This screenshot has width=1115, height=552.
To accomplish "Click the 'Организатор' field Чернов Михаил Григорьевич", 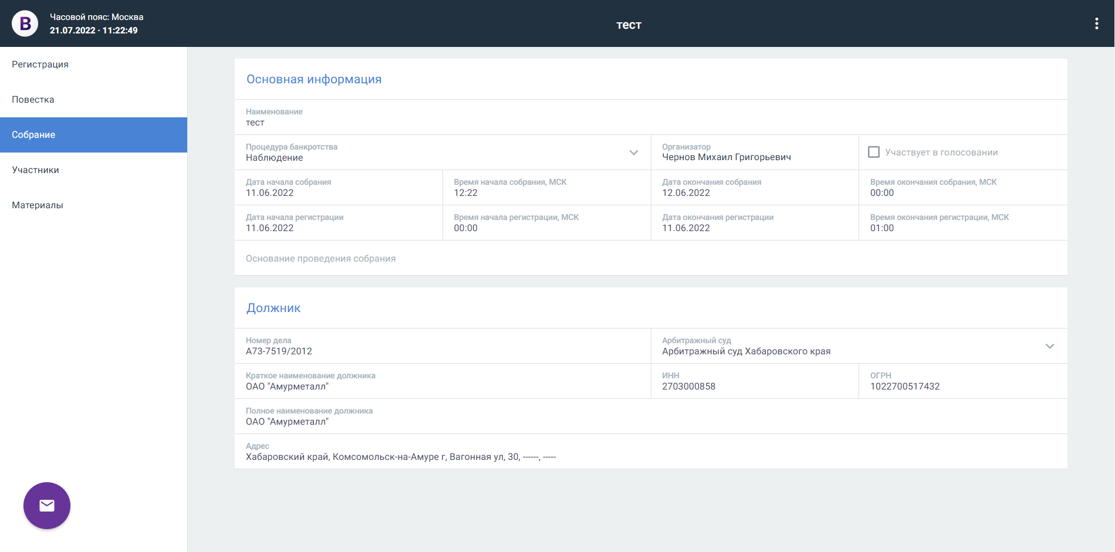I will tap(755, 153).
